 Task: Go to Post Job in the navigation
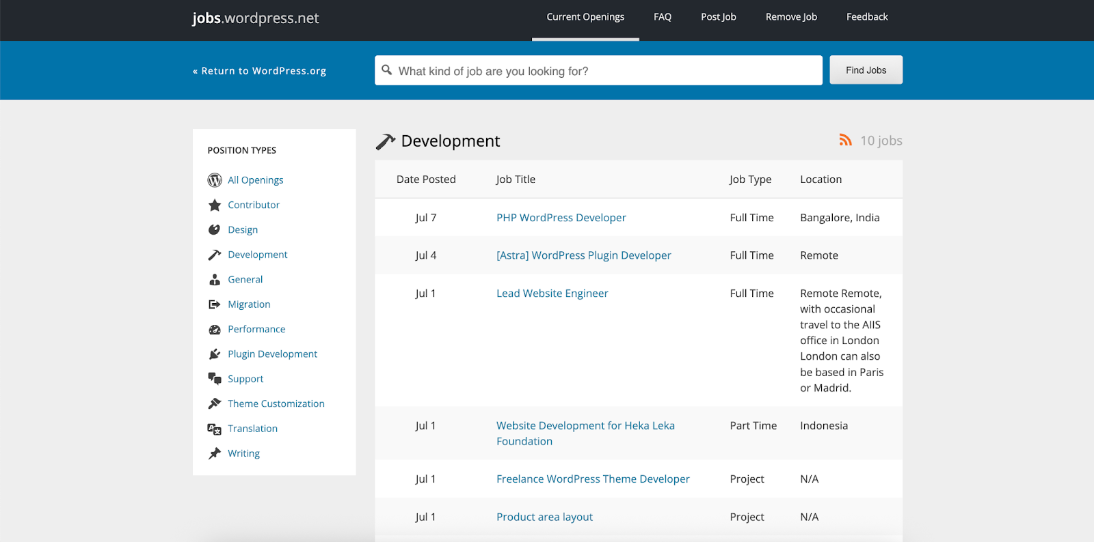pyautogui.click(x=718, y=17)
